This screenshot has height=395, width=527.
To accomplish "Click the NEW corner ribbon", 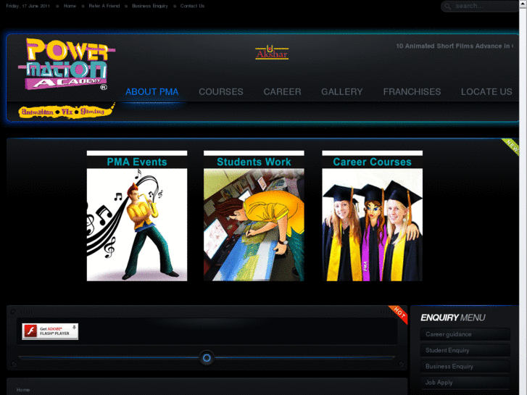I will [511, 146].
